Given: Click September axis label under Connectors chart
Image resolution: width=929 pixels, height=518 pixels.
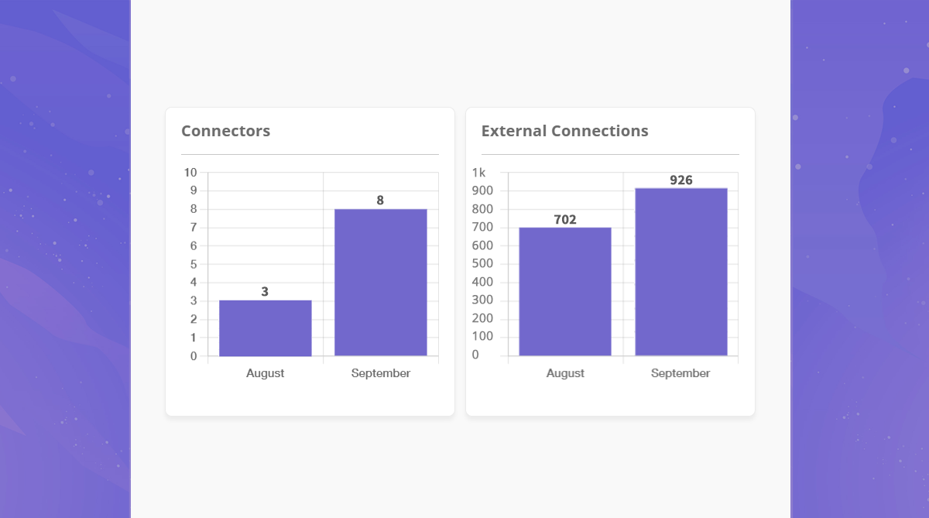Looking at the screenshot, I should (x=381, y=373).
